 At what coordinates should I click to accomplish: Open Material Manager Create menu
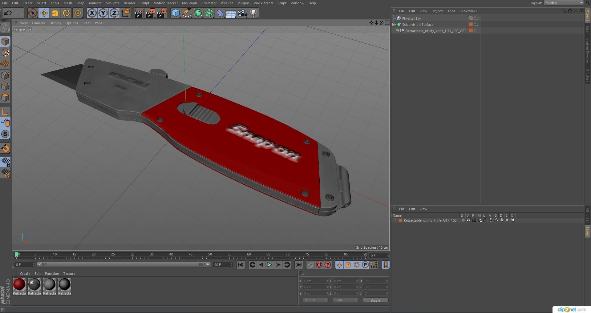25,274
